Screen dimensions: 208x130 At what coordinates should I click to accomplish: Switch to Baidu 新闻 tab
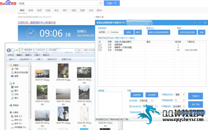[x=31, y=10]
